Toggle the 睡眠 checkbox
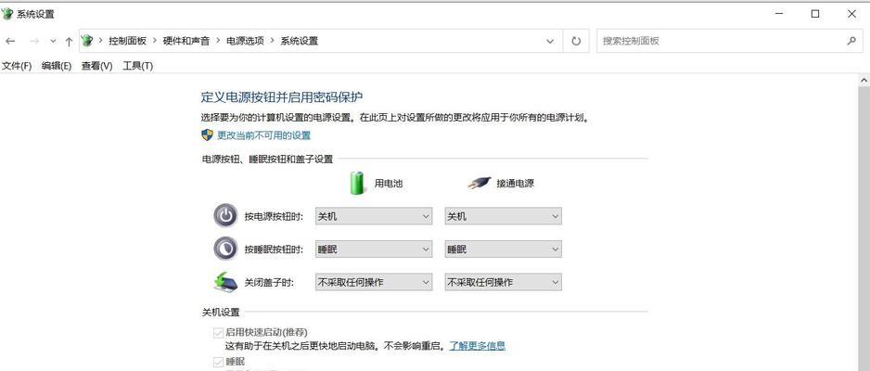 point(219,362)
